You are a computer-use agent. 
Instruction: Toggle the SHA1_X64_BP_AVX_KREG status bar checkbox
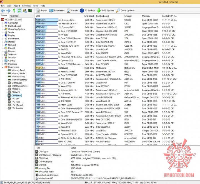click(x=2, y=183)
